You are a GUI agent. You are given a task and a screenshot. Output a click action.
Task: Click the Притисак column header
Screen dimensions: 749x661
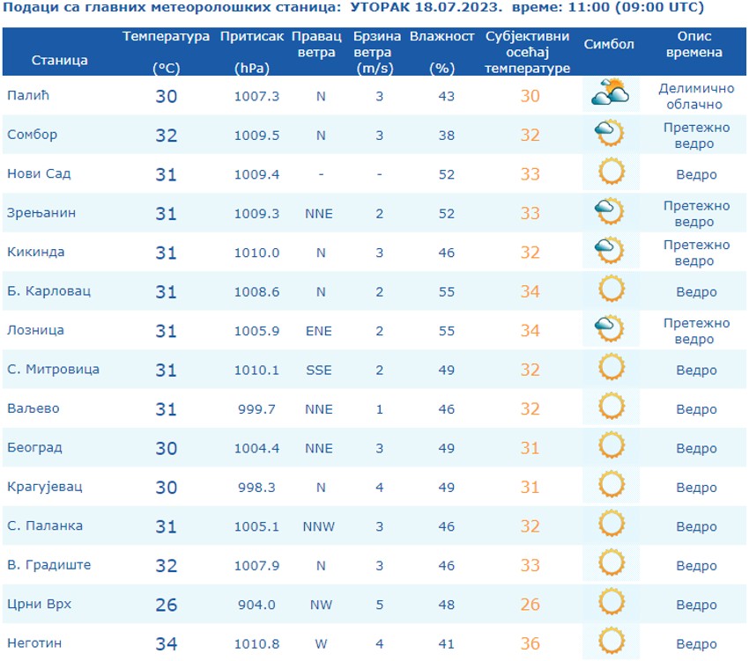pos(252,52)
